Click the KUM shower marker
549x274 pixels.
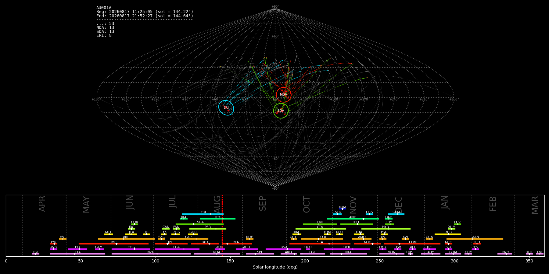343,209
